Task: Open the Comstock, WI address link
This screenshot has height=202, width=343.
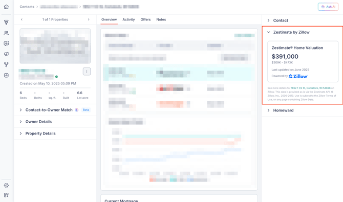Action: 311,88
